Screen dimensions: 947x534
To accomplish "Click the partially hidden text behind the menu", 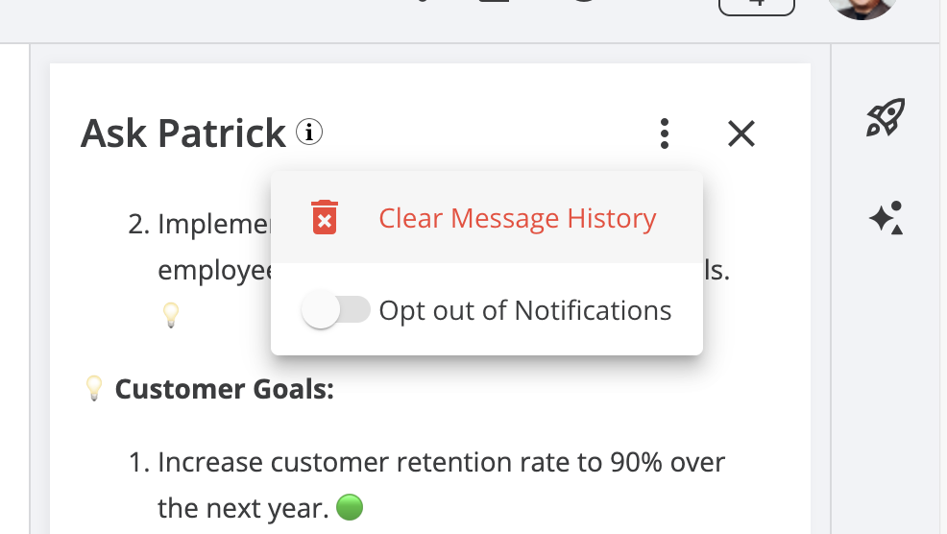I will (x=215, y=270).
